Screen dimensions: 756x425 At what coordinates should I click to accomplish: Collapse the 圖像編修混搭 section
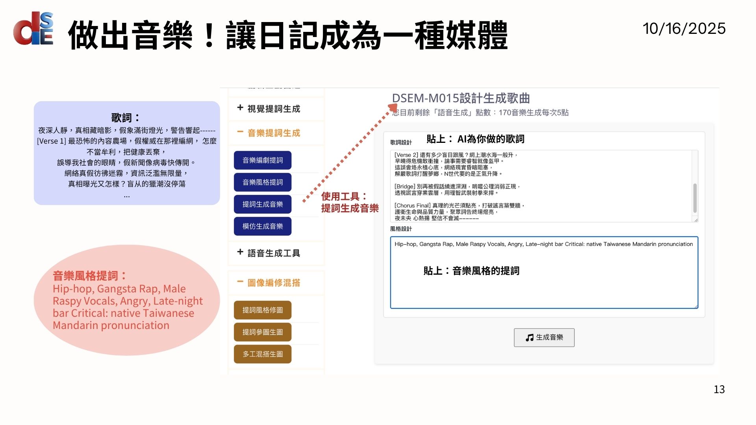click(x=240, y=282)
